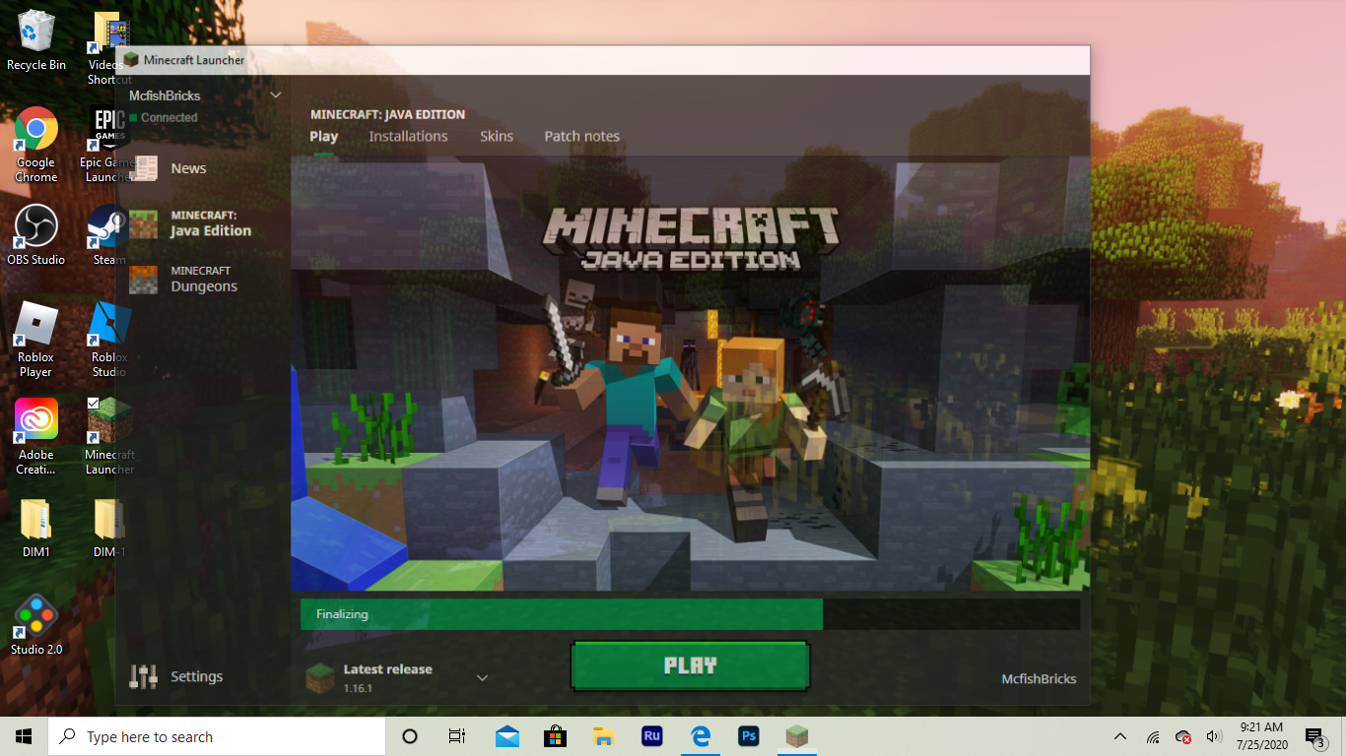The height and width of the screenshot is (756, 1346).
Task: Click the Minecraft Java Edition banner artwork
Action: [690, 374]
